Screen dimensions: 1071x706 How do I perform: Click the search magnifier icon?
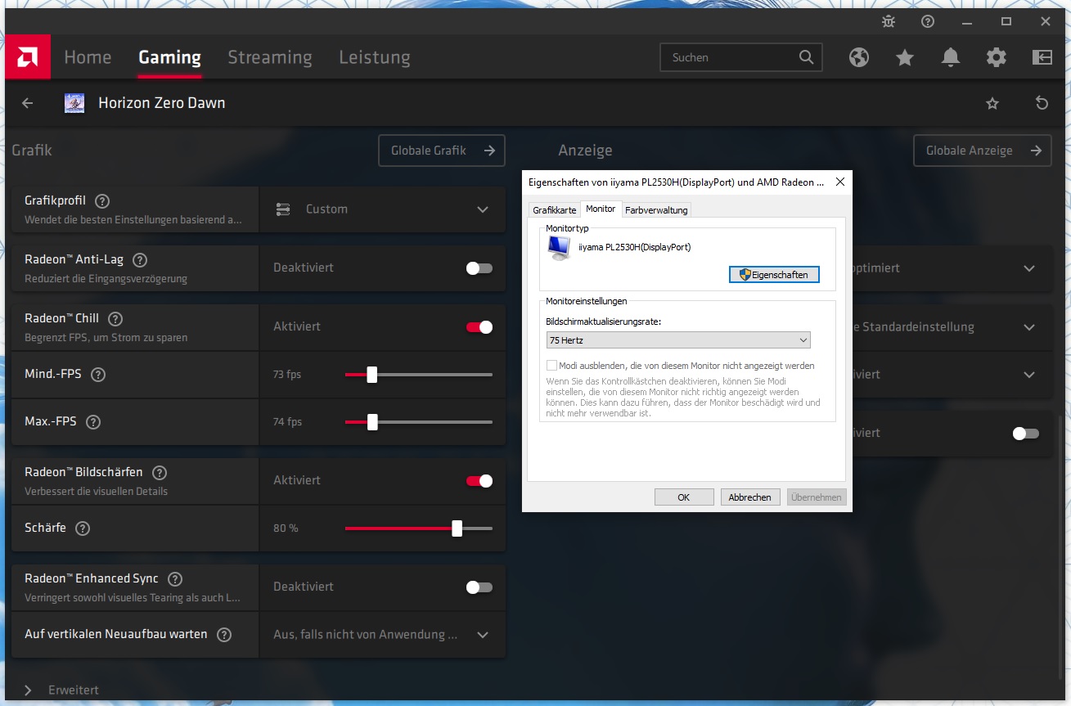[806, 57]
